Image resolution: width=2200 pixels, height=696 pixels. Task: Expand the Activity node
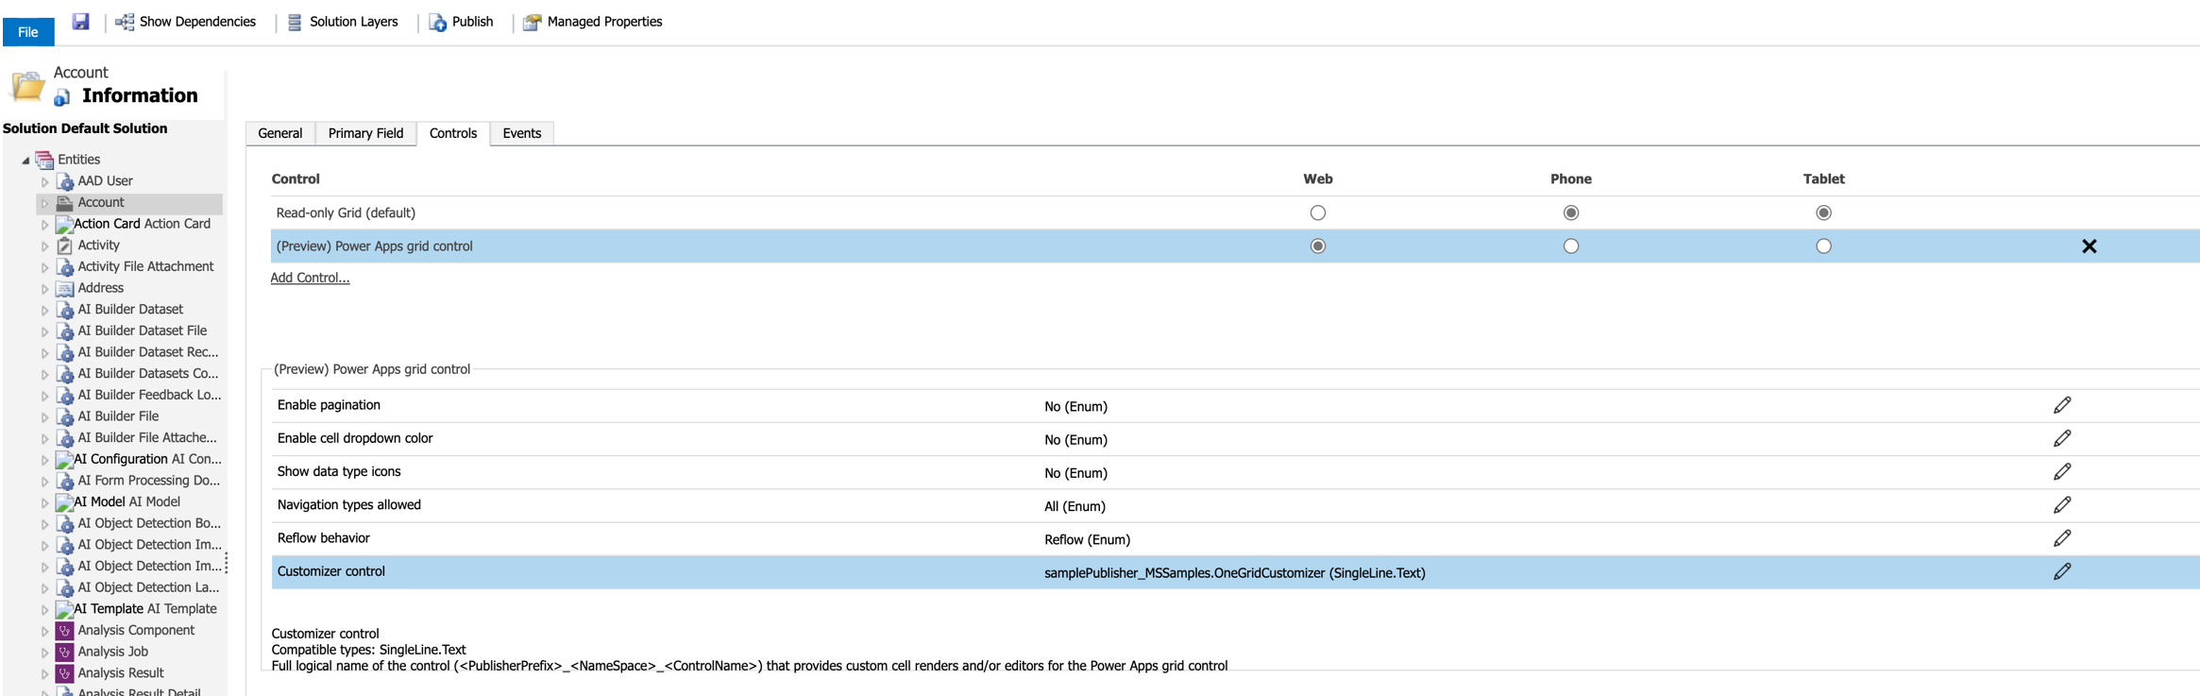pyautogui.click(x=44, y=246)
